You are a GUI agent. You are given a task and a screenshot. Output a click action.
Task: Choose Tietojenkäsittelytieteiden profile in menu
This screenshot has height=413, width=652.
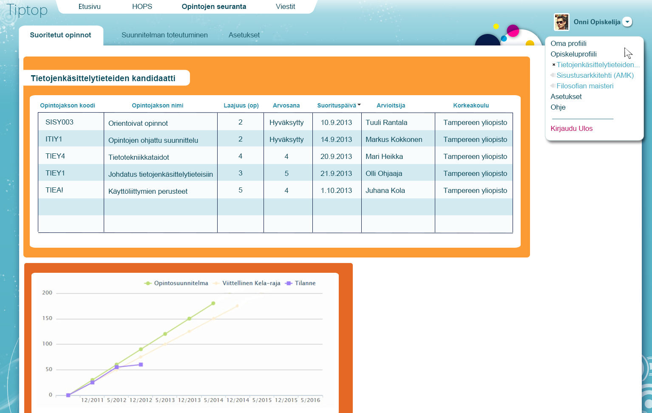598,65
